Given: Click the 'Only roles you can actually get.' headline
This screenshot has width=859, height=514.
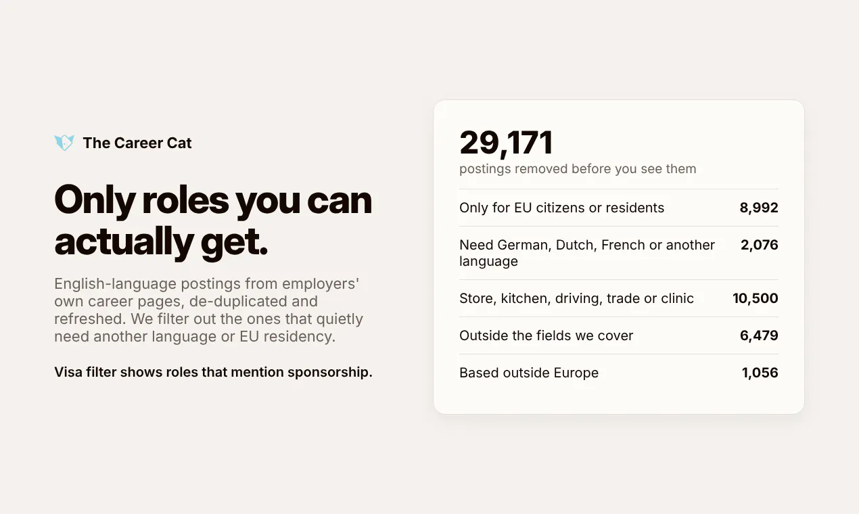Looking at the screenshot, I should pos(213,220).
